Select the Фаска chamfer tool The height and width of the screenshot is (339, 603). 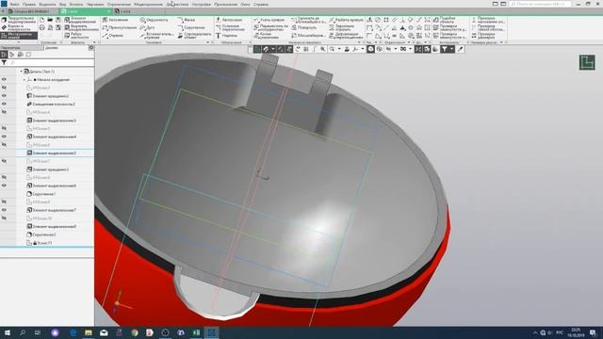click(187, 20)
